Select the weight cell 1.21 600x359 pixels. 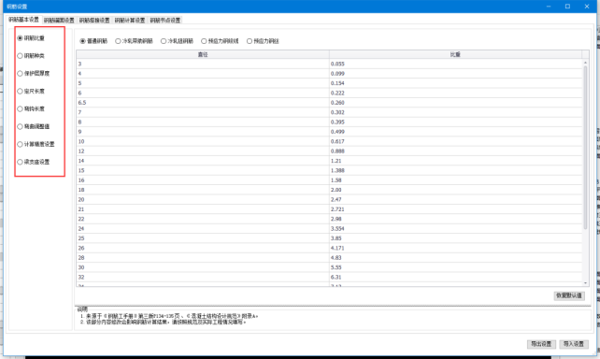coord(455,161)
